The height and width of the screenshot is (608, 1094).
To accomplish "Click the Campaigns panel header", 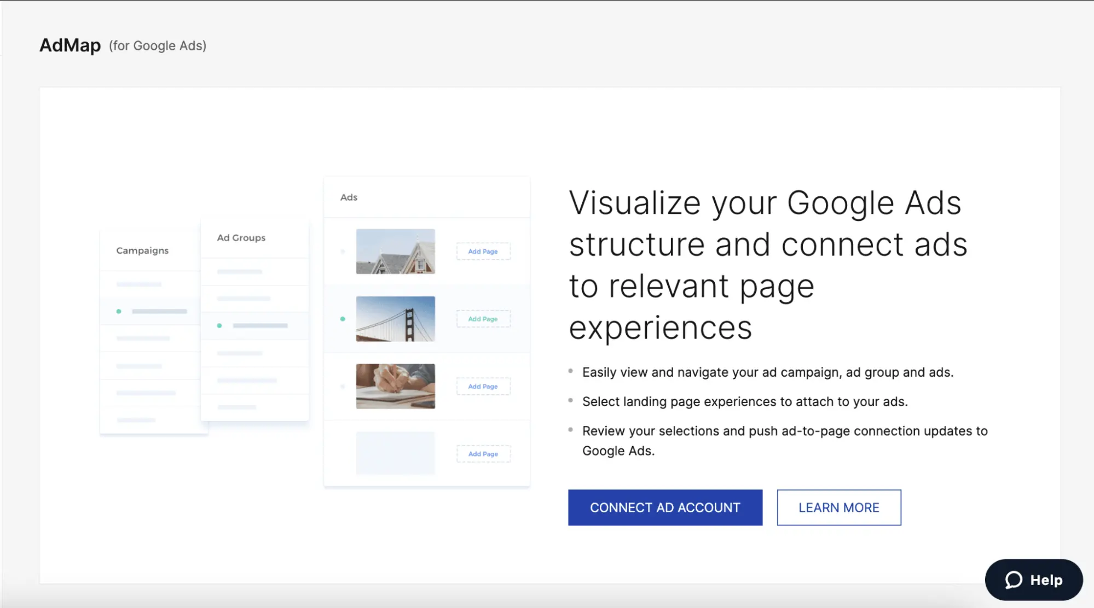I will click(x=142, y=250).
